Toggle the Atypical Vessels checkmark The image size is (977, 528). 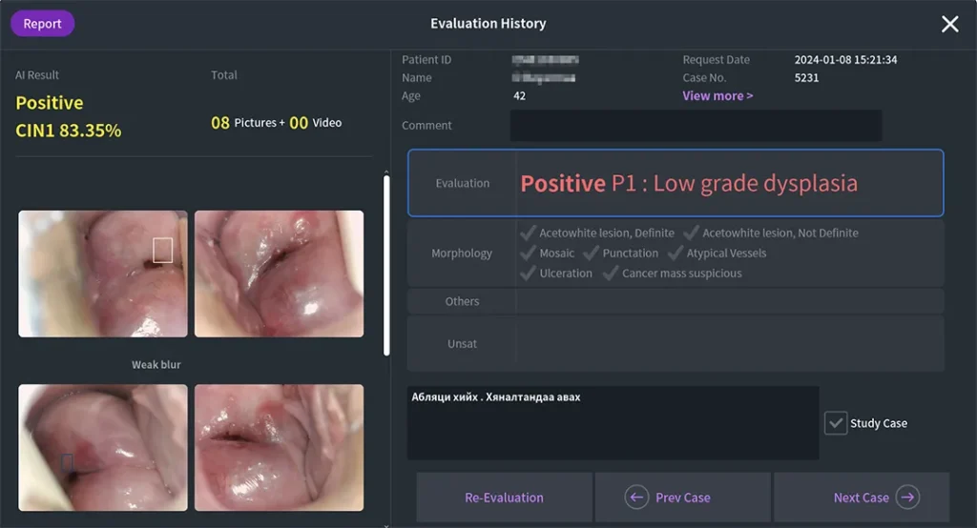(x=676, y=253)
